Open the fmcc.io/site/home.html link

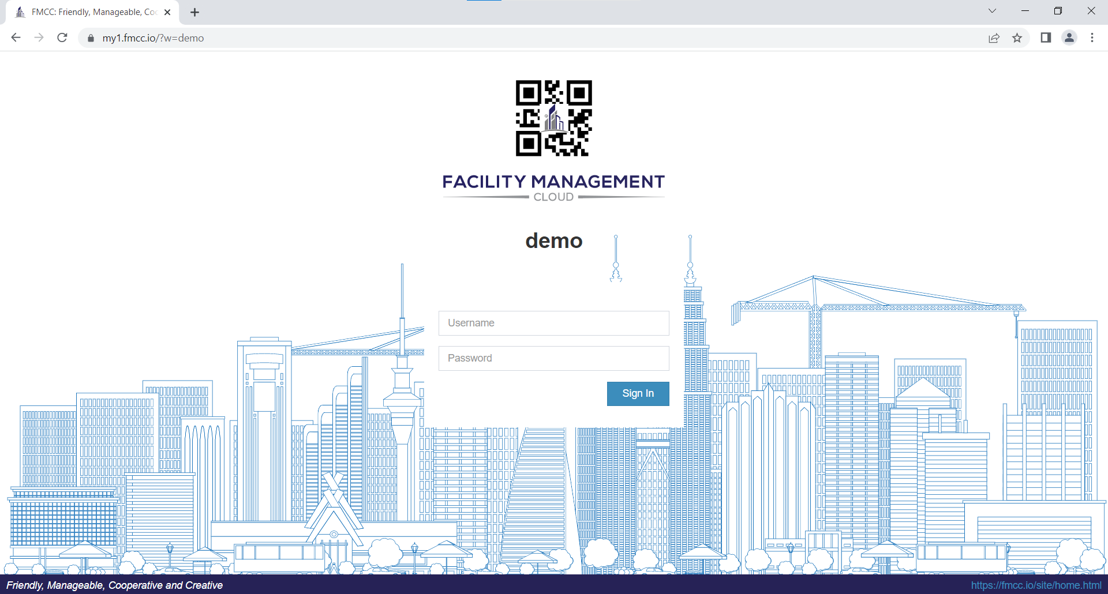[x=1036, y=585]
